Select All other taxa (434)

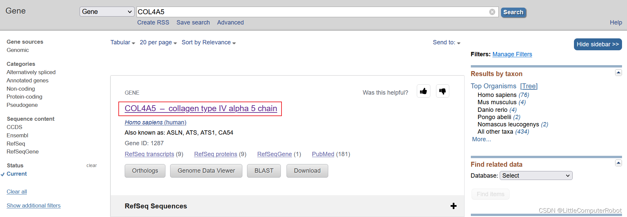click(x=503, y=132)
